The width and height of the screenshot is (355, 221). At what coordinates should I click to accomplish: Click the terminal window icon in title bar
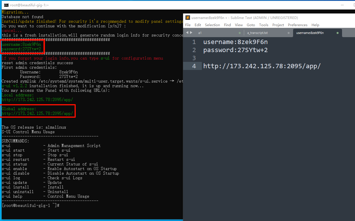tap(6, 5)
